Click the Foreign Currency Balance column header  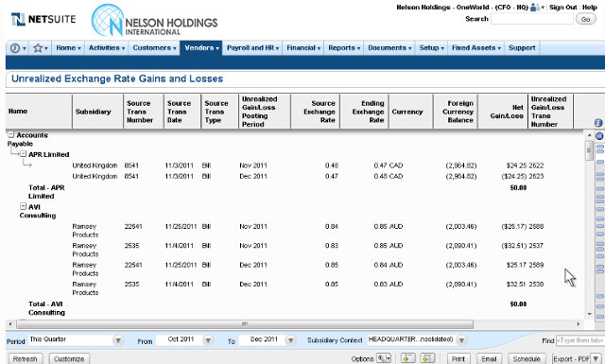point(456,112)
